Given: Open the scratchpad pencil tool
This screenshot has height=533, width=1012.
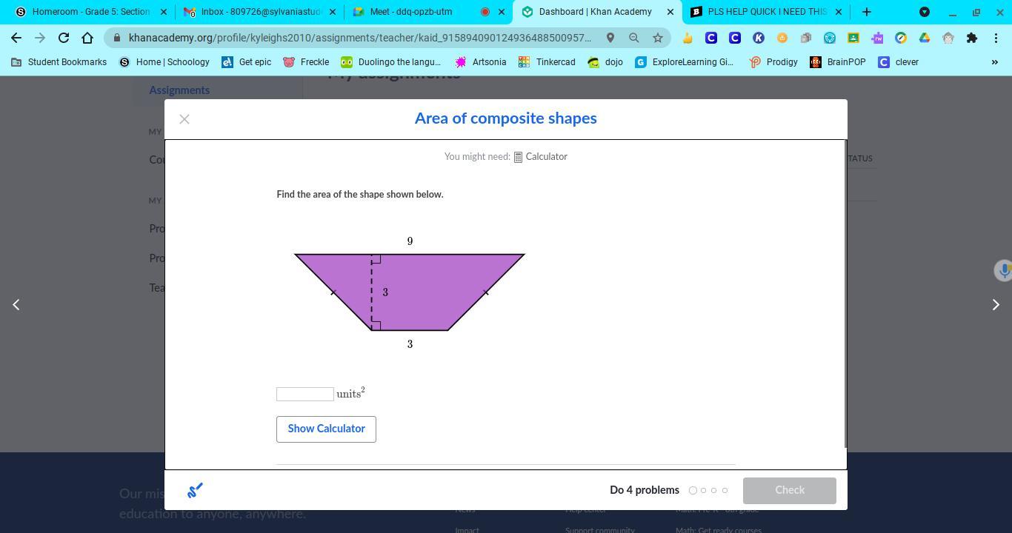Looking at the screenshot, I should [195, 490].
